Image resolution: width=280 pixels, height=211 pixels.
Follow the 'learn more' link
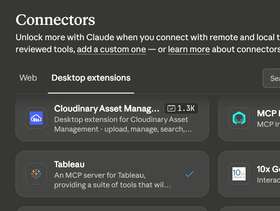[189, 49]
